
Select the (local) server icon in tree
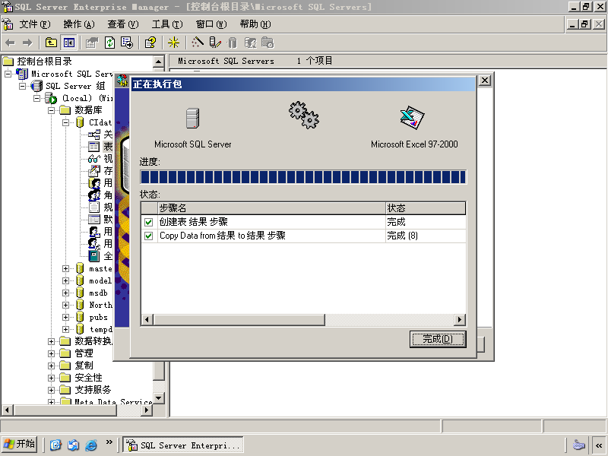tap(51, 98)
